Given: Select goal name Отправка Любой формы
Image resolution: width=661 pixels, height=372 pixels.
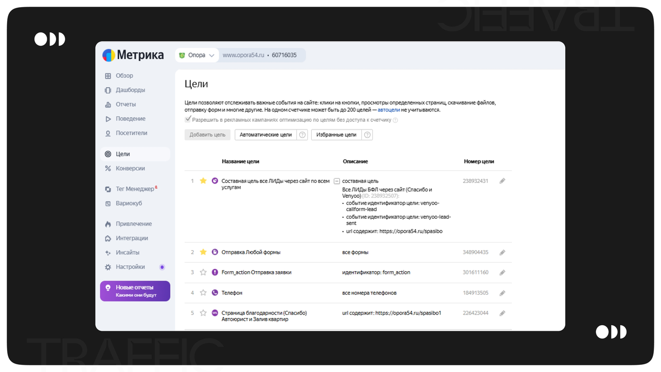Looking at the screenshot, I should tap(251, 252).
